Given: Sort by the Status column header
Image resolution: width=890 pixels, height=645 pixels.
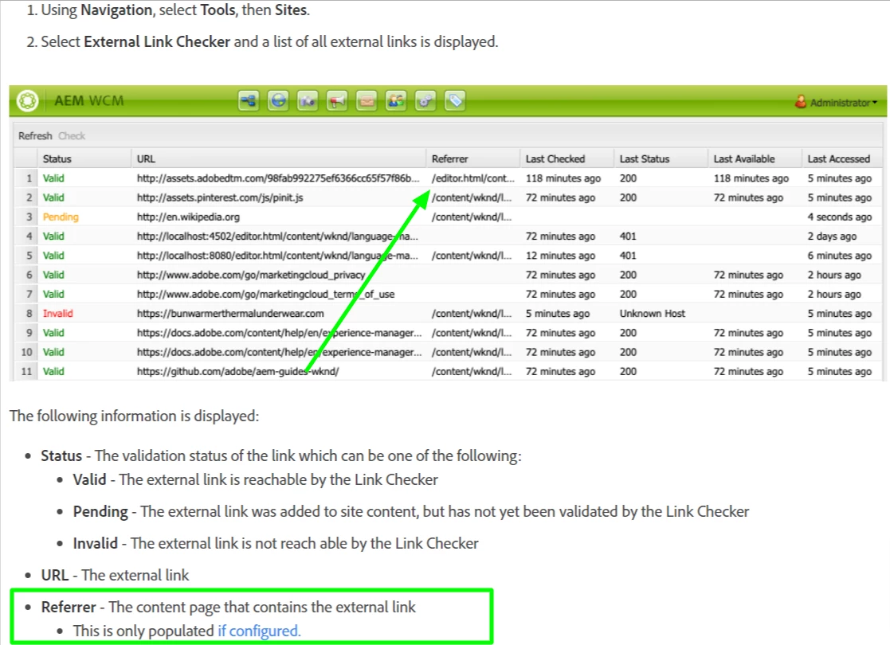Looking at the screenshot, I should [x=84, y=158].
